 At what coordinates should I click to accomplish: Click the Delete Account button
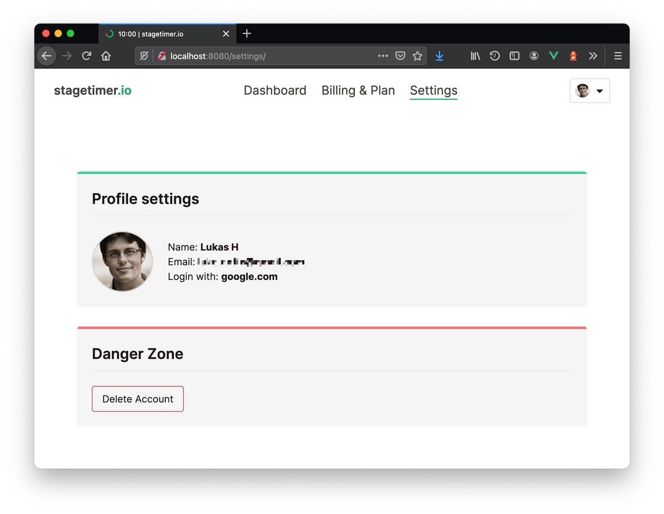point(138,399)
